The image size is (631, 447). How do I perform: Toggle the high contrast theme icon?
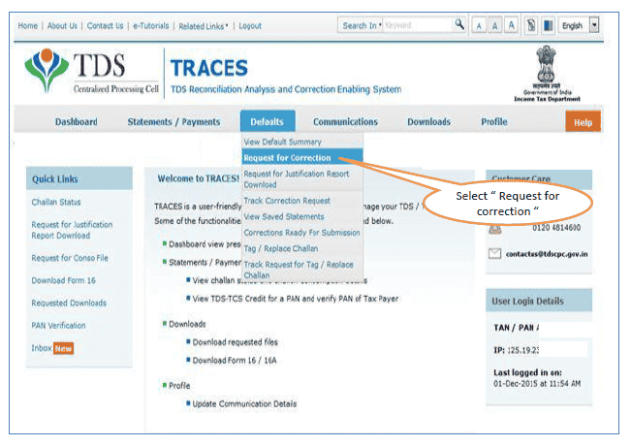click(546, 26)
